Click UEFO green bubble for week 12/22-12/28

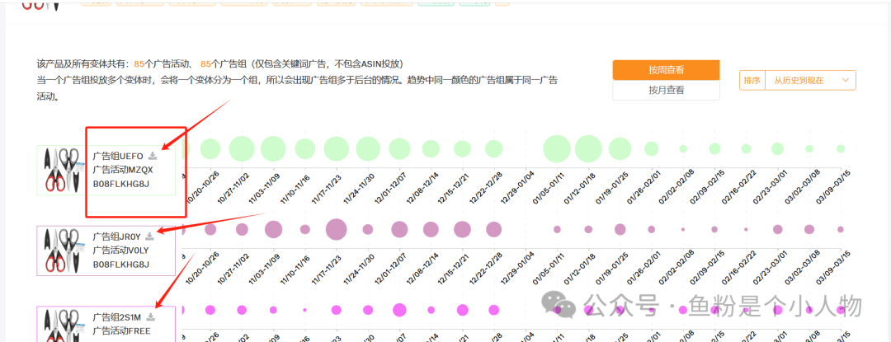point(494,148)
